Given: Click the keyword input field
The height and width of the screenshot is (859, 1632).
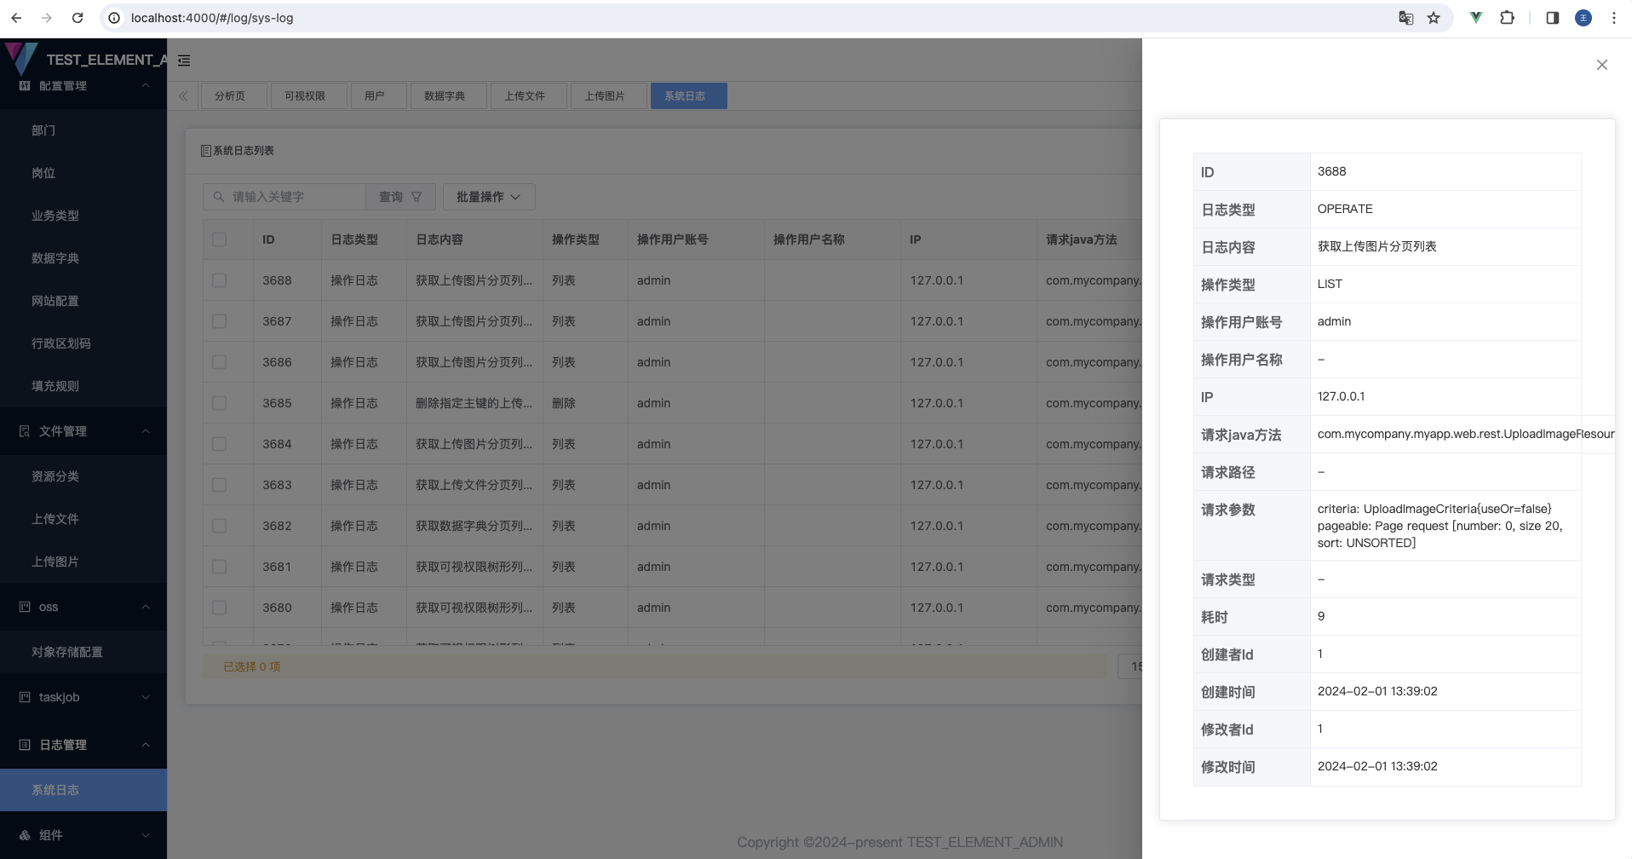Looking at the screenshot, I should [290, 197].
